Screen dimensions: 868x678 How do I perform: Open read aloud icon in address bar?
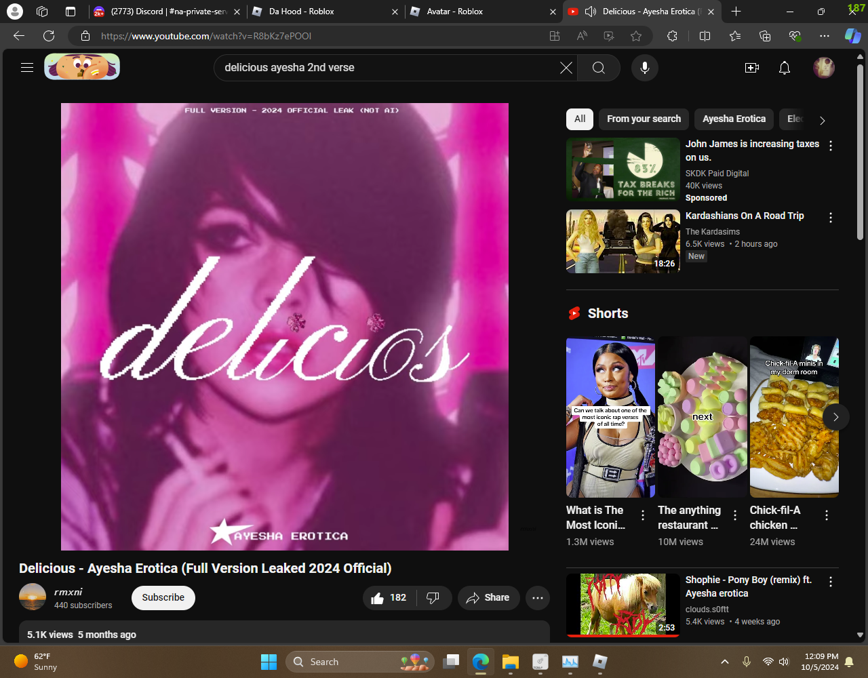582,36
